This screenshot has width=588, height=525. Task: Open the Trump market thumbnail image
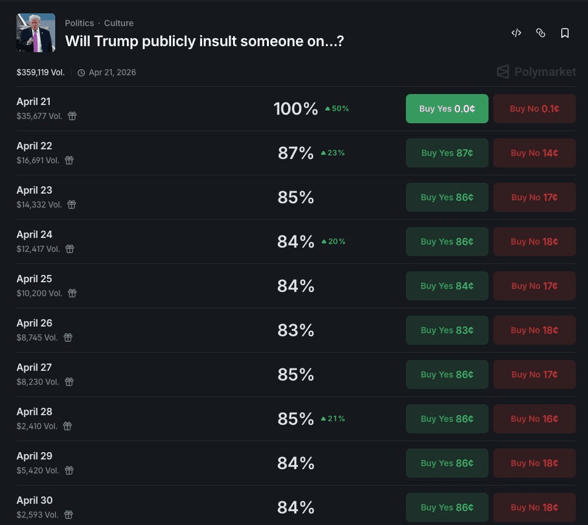(36, 33)
